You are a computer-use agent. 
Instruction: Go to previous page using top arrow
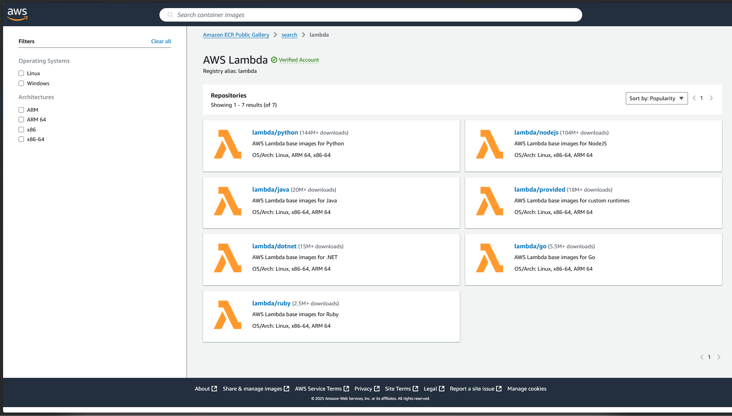click(694, 98)
